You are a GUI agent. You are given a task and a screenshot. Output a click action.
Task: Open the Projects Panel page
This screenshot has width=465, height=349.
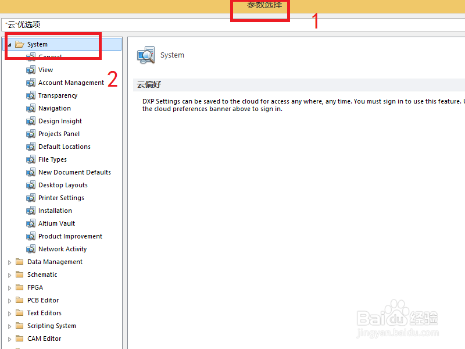59,134
